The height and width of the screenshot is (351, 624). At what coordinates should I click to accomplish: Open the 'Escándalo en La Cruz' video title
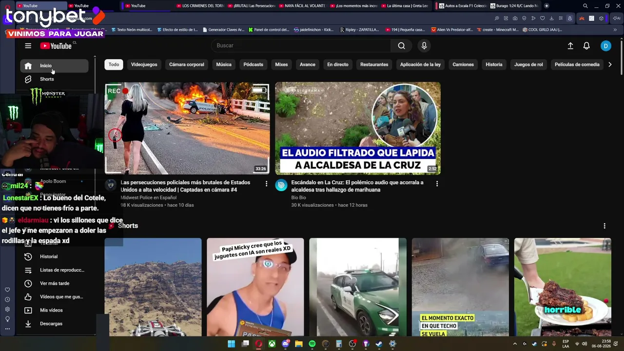[x=357, y=186]
